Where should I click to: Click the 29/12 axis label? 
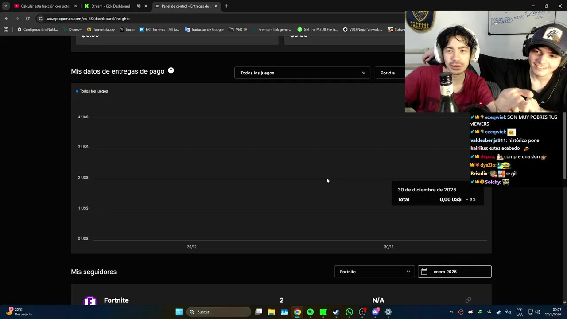tap(192, 247)
